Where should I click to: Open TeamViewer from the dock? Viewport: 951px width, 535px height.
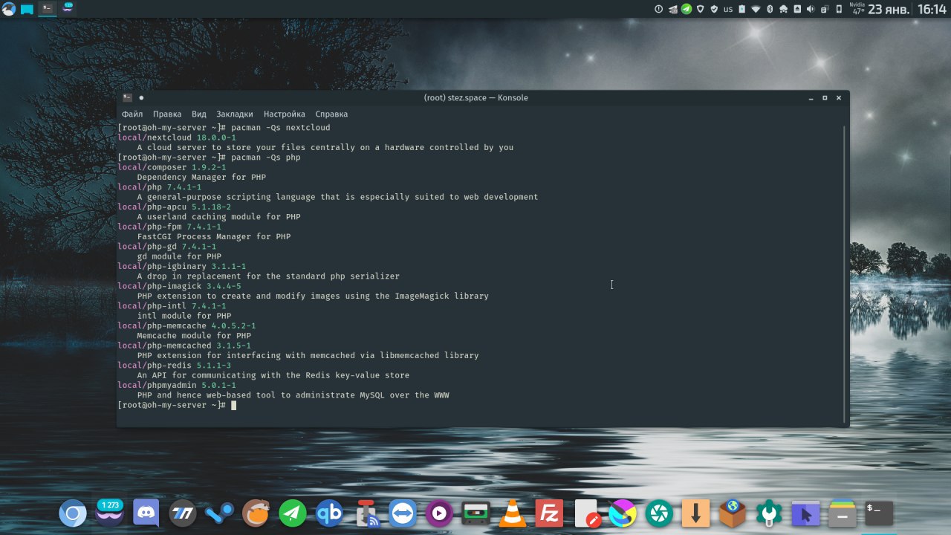403,513
